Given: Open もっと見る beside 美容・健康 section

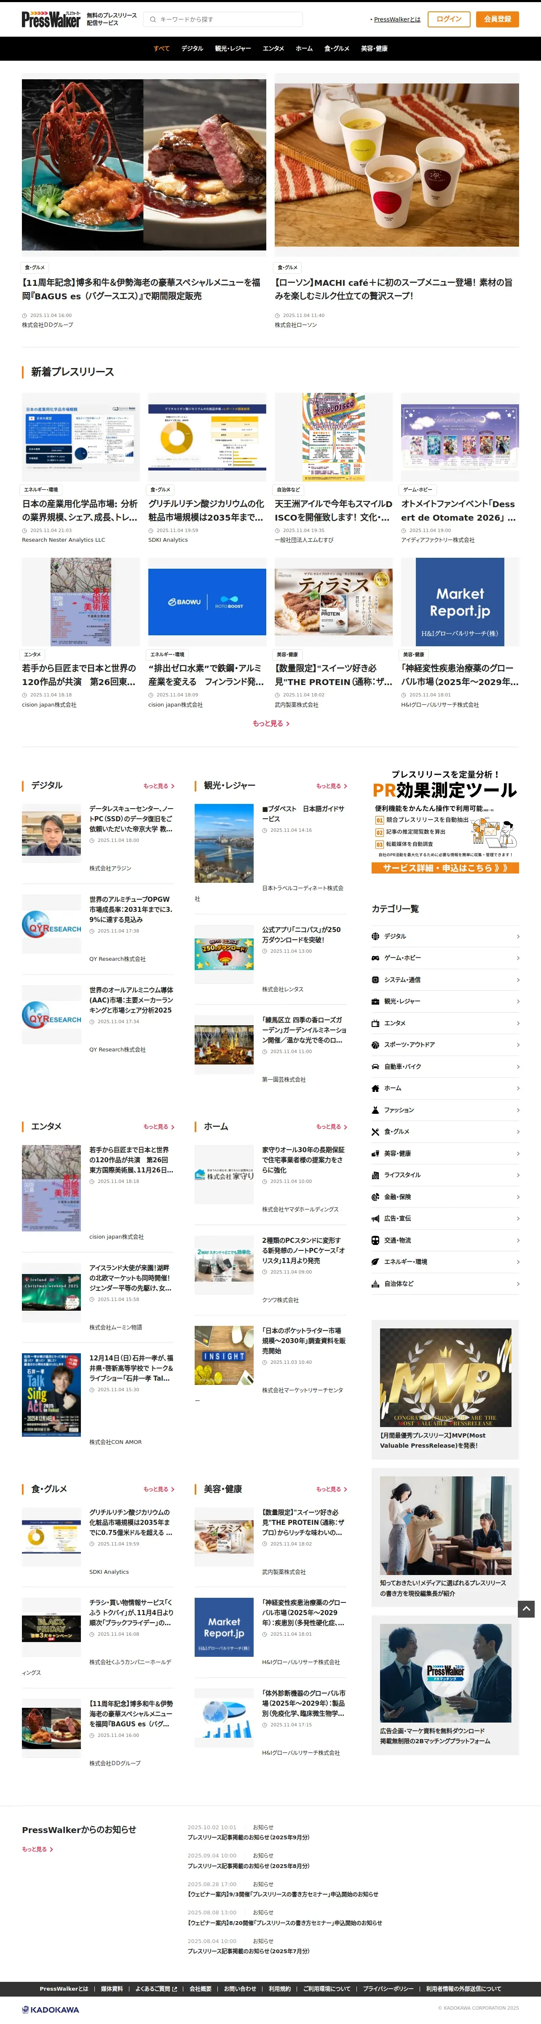Looking at the screenshot, I should [331, 1489].
